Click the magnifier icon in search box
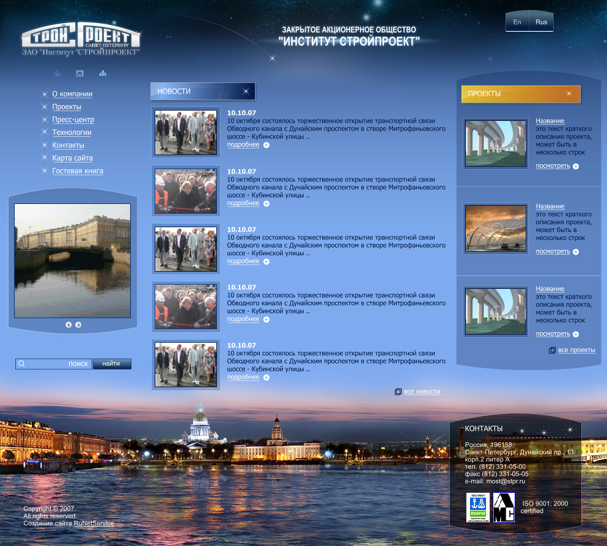 21,364
